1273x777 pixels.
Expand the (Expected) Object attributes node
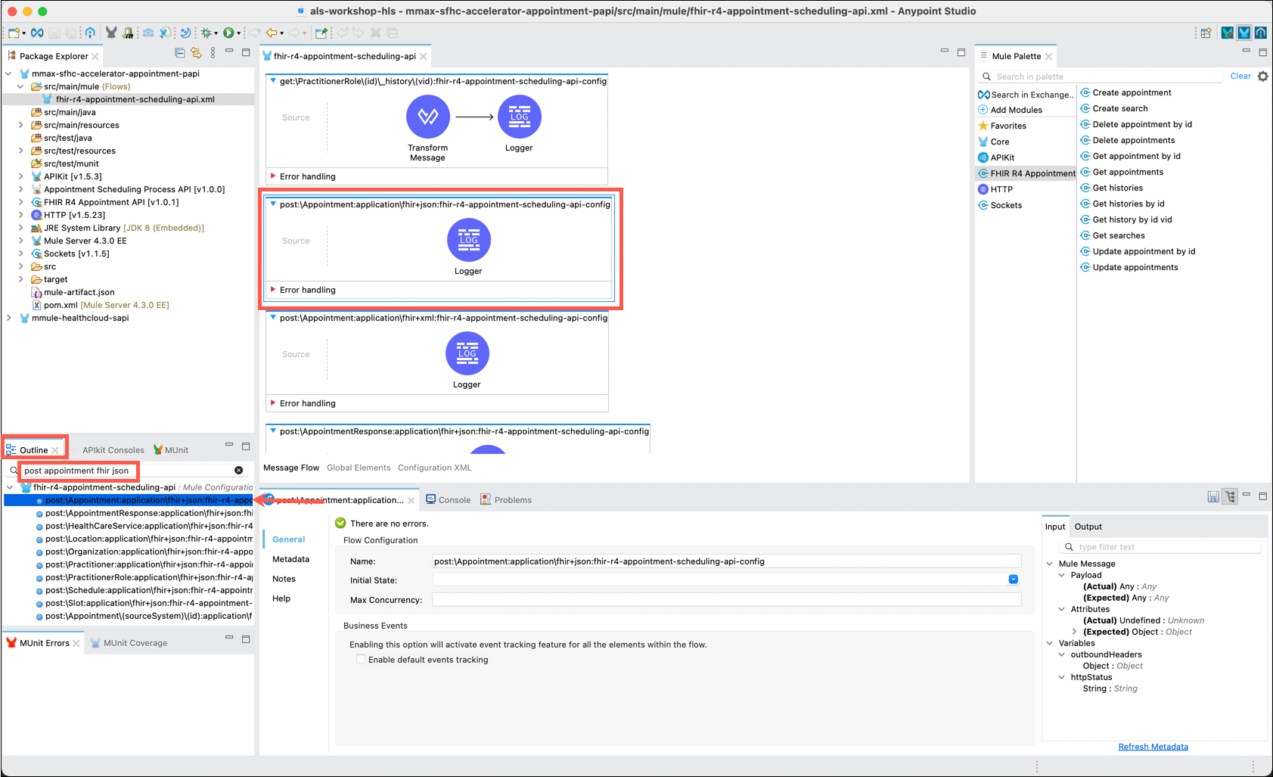1074,632
